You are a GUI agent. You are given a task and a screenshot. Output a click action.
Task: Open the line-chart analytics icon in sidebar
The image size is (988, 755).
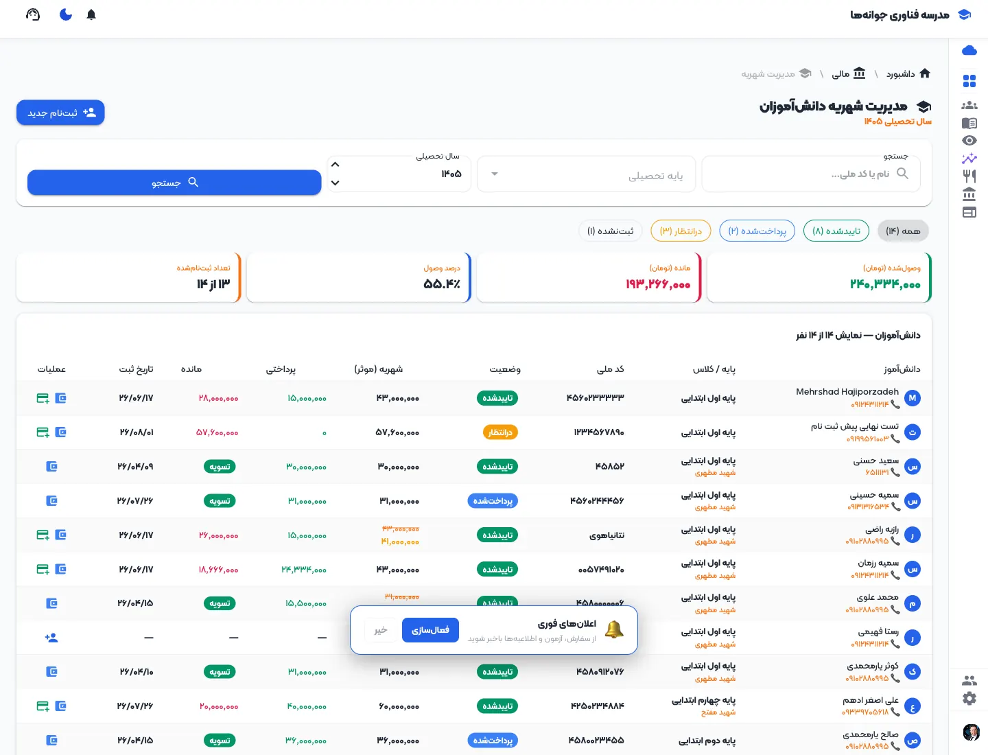(x=969, y=159)
